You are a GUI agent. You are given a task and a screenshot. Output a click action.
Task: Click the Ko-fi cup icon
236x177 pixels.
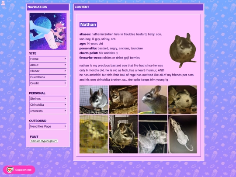[10, 170]
